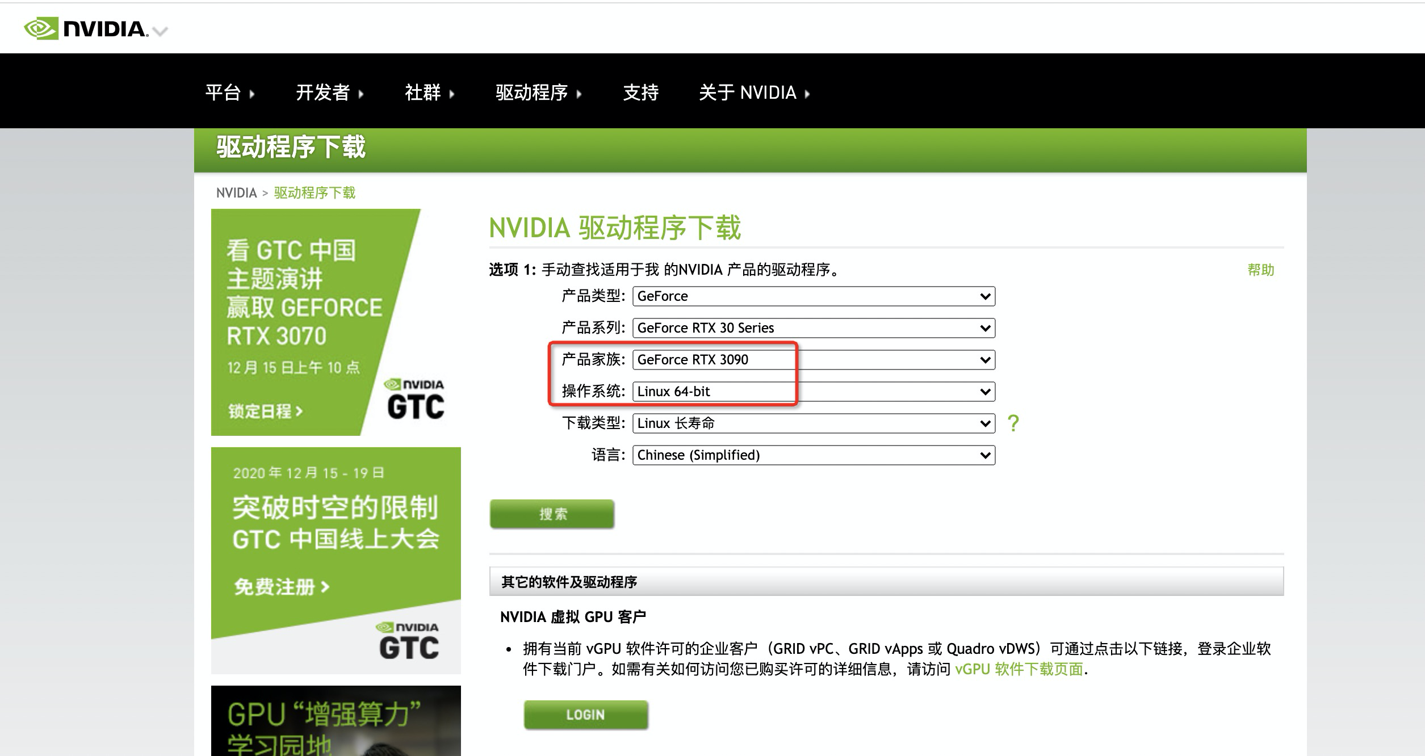The image size is (1425, 756).
Task: Open the 产品系列 RTX 30 Series dropdown
Action: coord(814,328)
